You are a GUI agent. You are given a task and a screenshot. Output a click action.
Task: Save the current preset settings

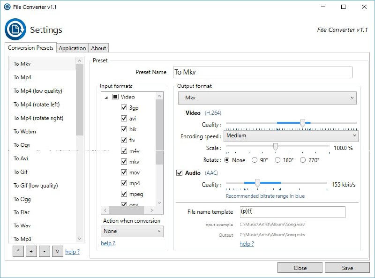tap(347, 268)
